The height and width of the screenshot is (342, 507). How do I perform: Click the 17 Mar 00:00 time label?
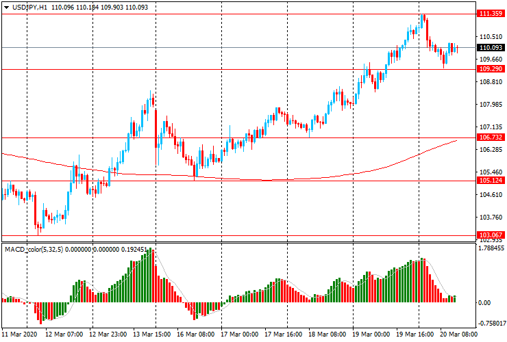pos(240,334)
